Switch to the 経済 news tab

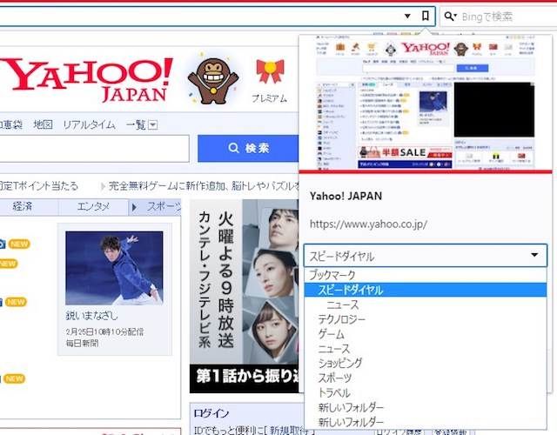[x=22, y=206]
